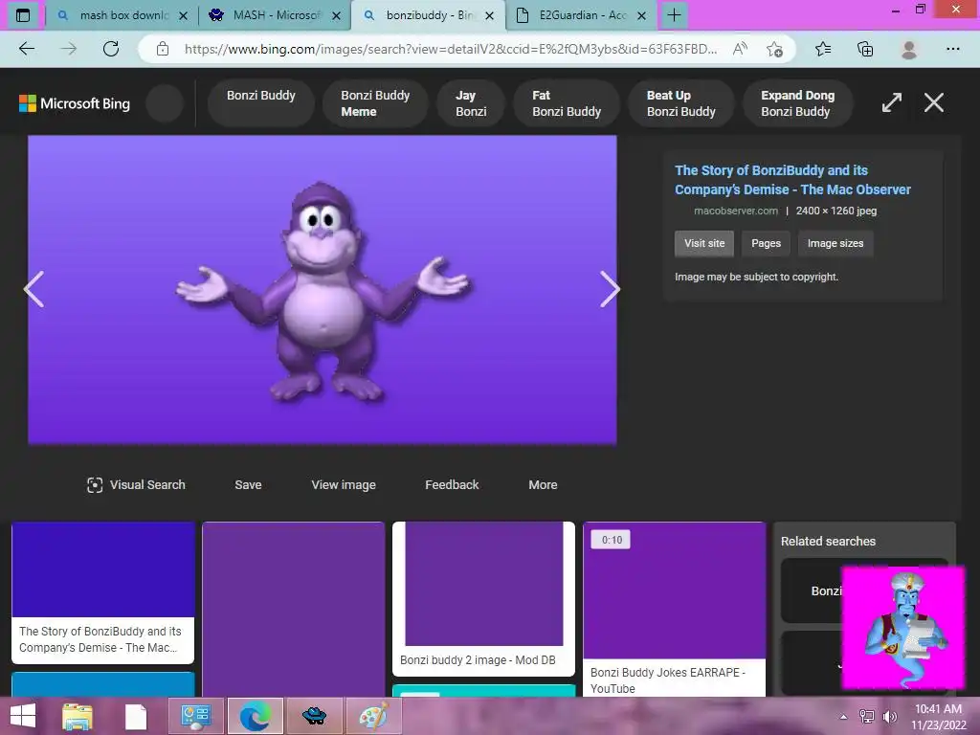
Task: Open the macobserver.com source link
Action: (736, 211)
